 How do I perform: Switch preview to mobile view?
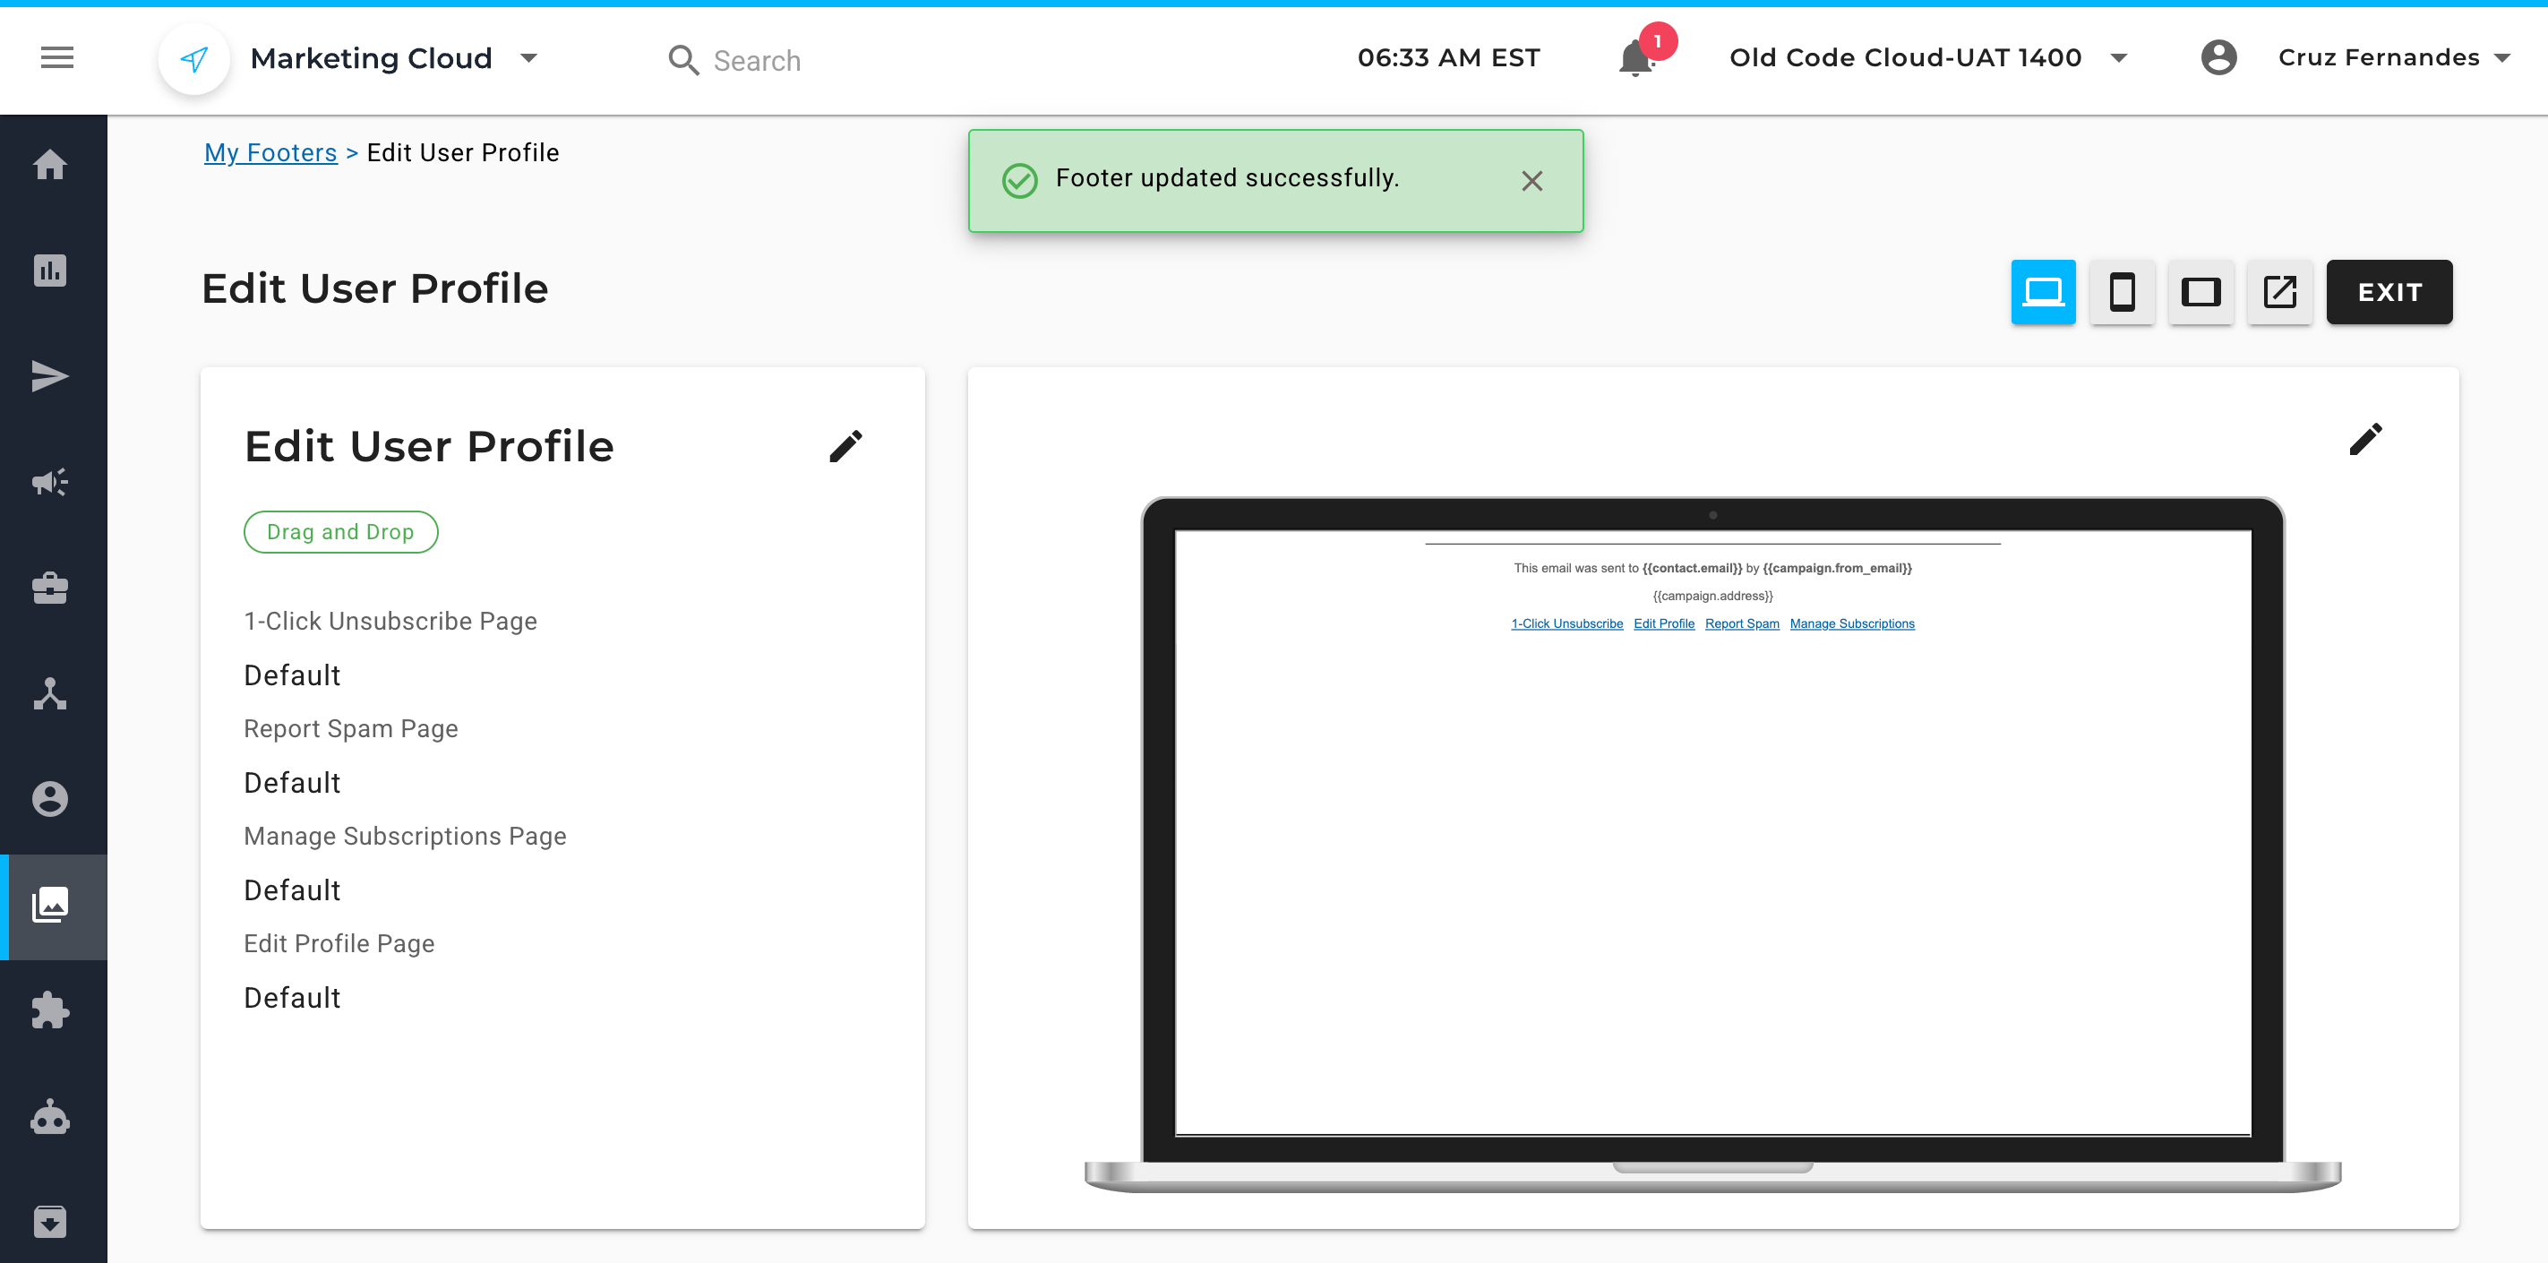pos(2123,292)
